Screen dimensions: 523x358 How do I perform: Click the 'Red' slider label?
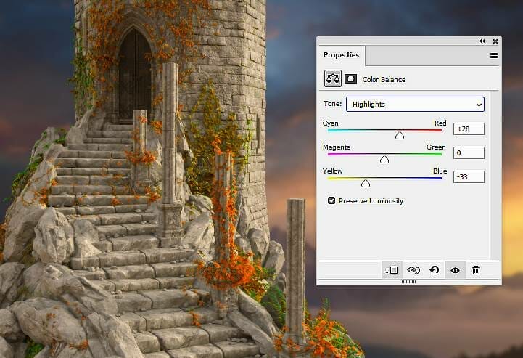click(440, 123)
